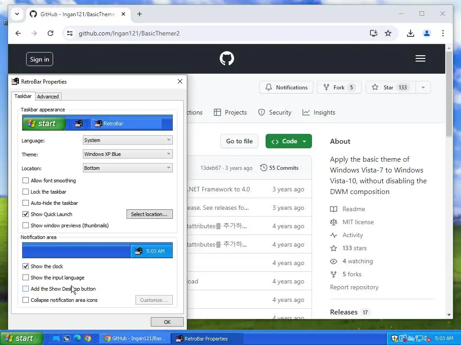Viewport: 461px width, 345px height.
Task: Click Windows Security tray icon
Action: [x=394, y=338]
